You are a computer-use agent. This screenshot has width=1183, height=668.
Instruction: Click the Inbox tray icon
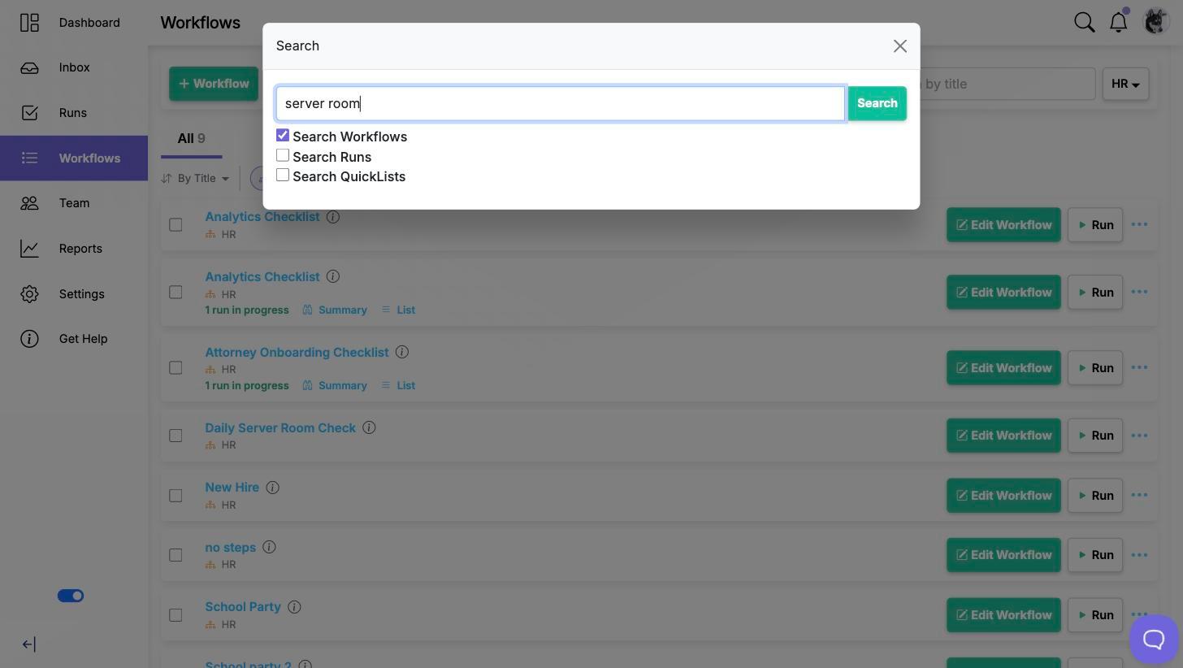(x=29, y=67)
